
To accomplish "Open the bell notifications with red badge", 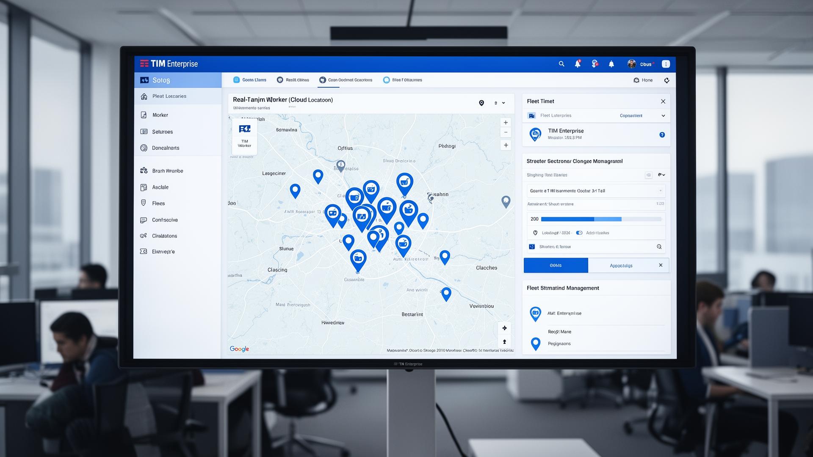I will click(x=578, y=64).
